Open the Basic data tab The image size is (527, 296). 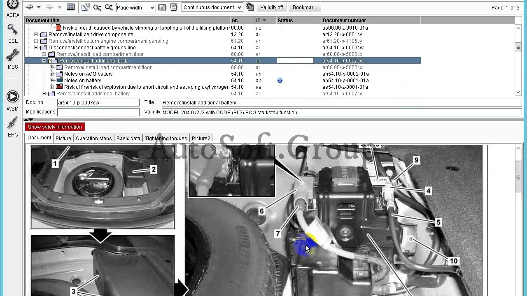pos(128,139)
